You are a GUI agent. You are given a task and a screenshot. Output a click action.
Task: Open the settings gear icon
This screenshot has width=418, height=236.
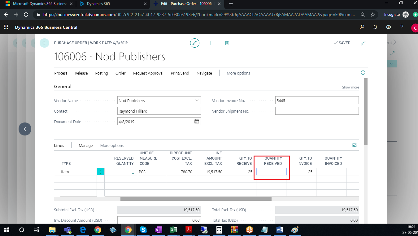tap(389, 27)
